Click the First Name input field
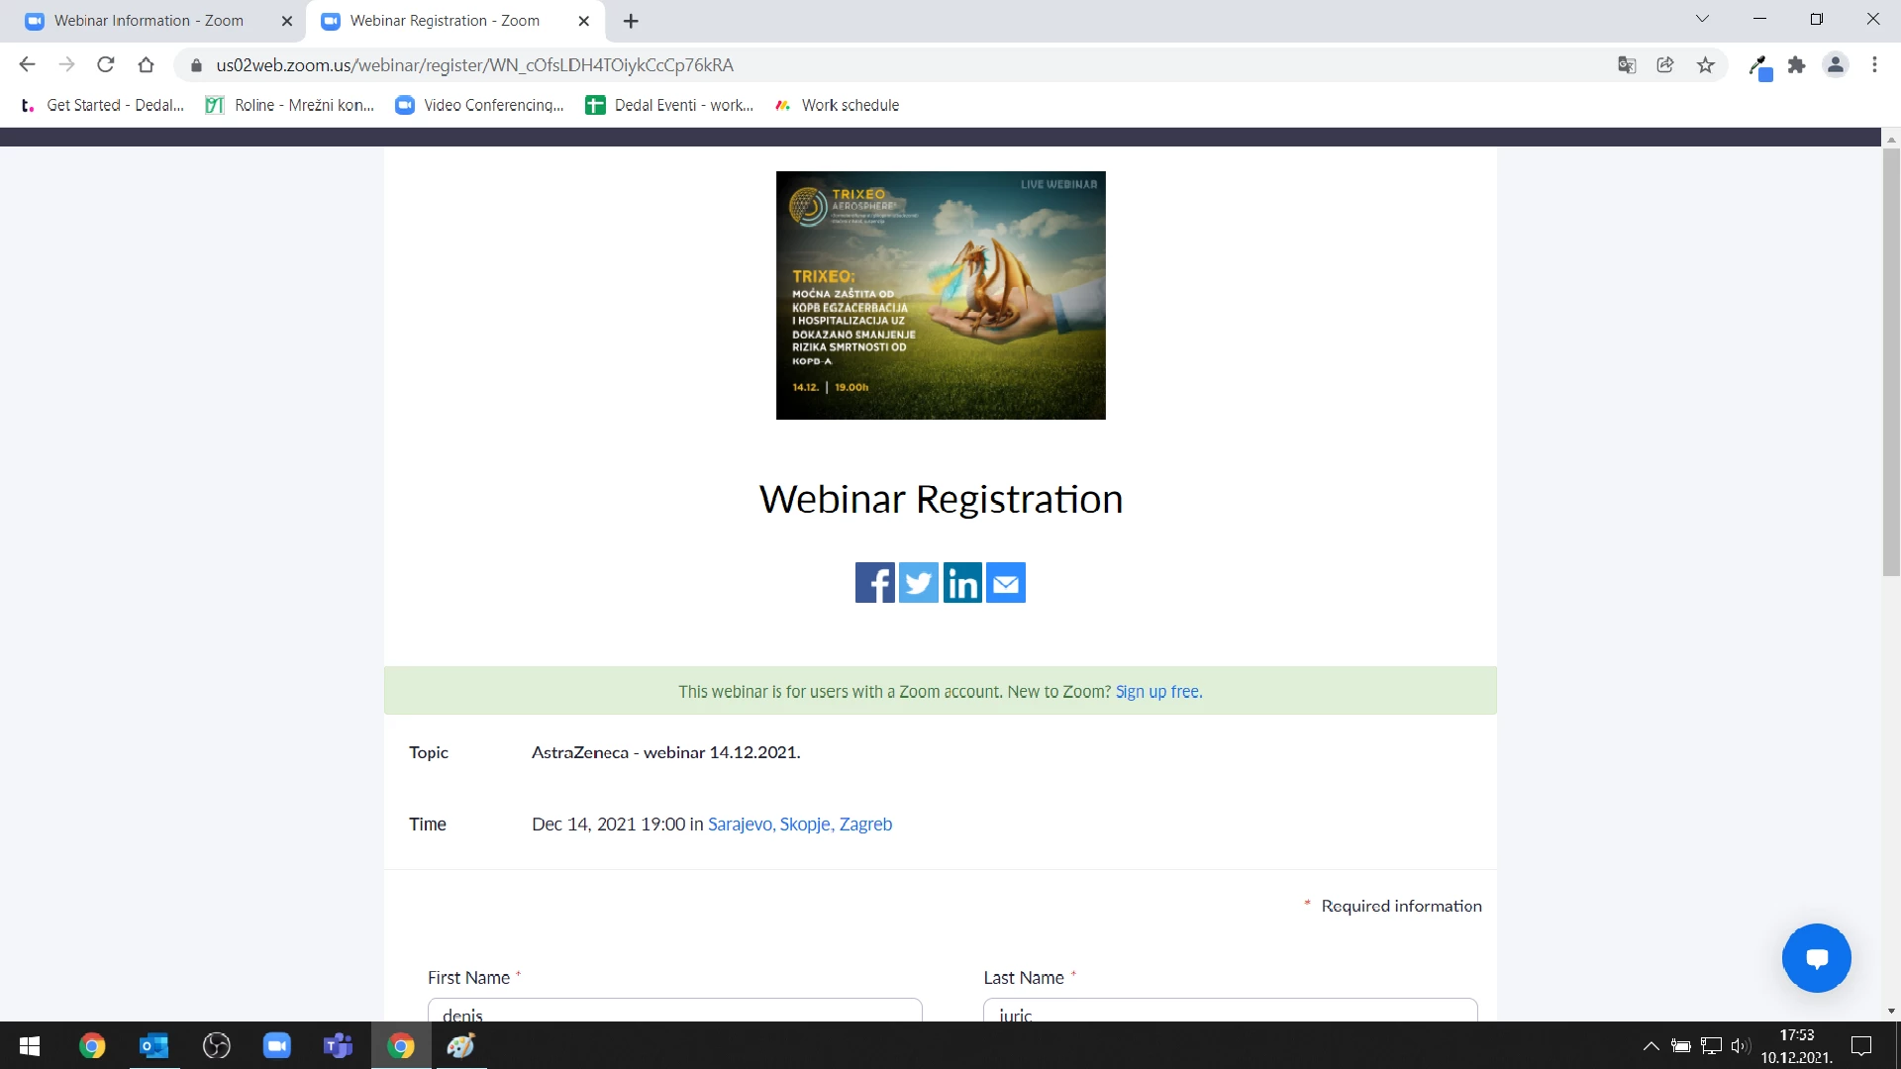 click(674, 1012)
